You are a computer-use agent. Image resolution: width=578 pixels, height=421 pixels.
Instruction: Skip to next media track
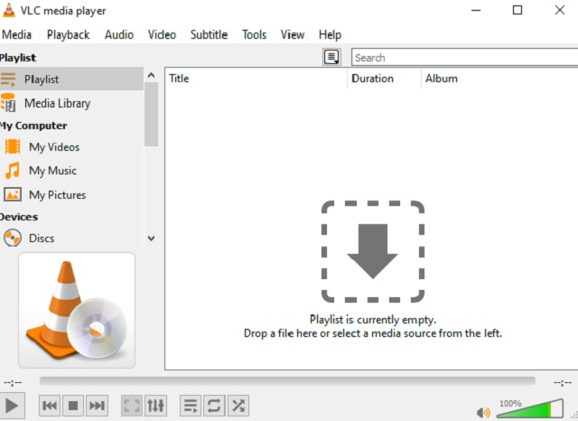97,406
